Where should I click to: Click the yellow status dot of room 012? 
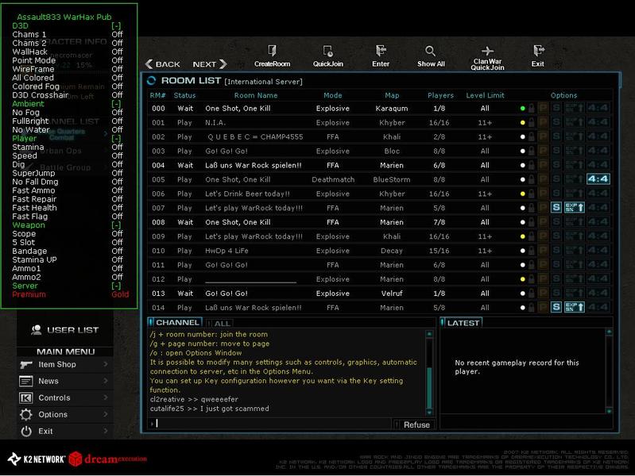(x=522, y=279)
